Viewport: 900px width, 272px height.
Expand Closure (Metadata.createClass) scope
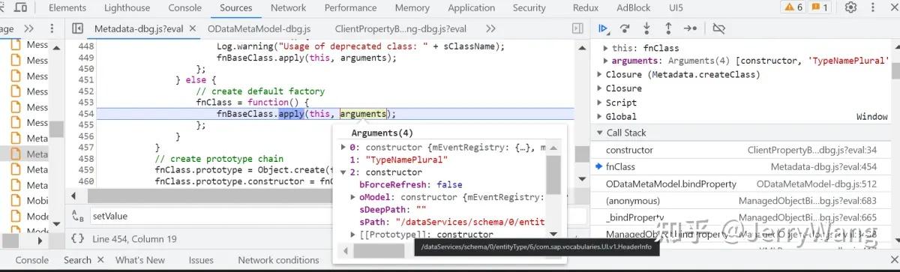click(600, 75)
